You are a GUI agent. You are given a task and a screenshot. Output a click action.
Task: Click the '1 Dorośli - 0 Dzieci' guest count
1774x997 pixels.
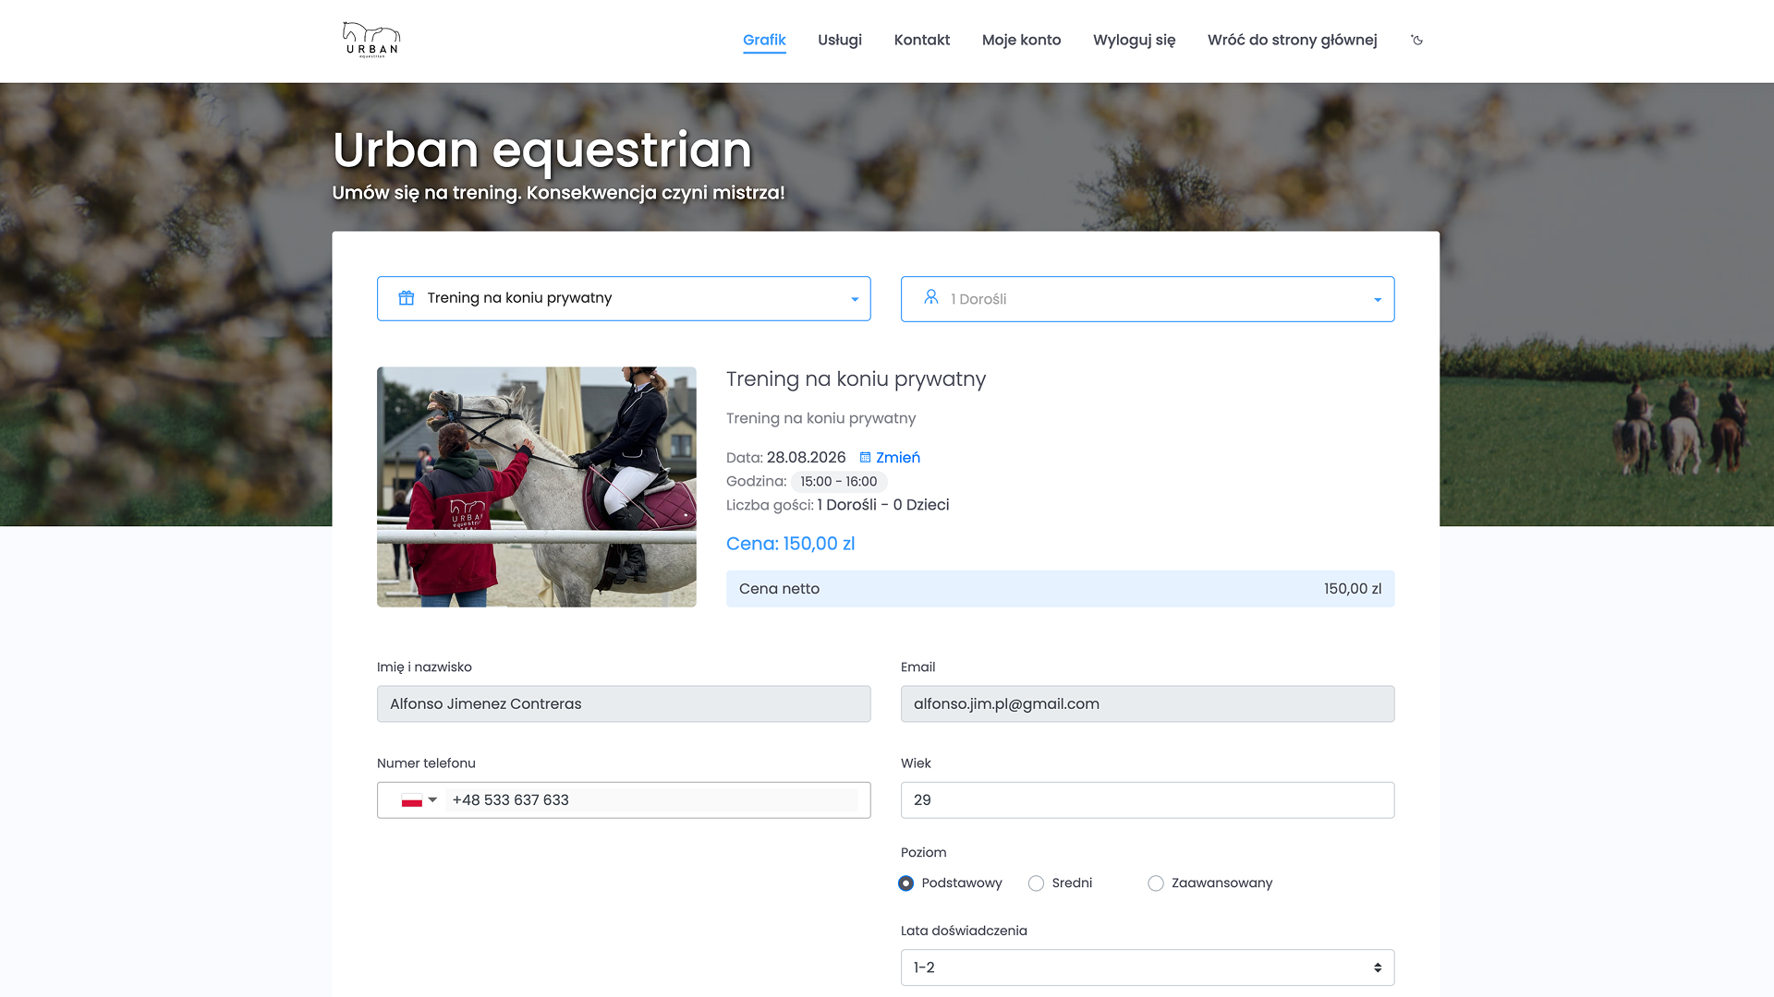(x=883, y=505)
